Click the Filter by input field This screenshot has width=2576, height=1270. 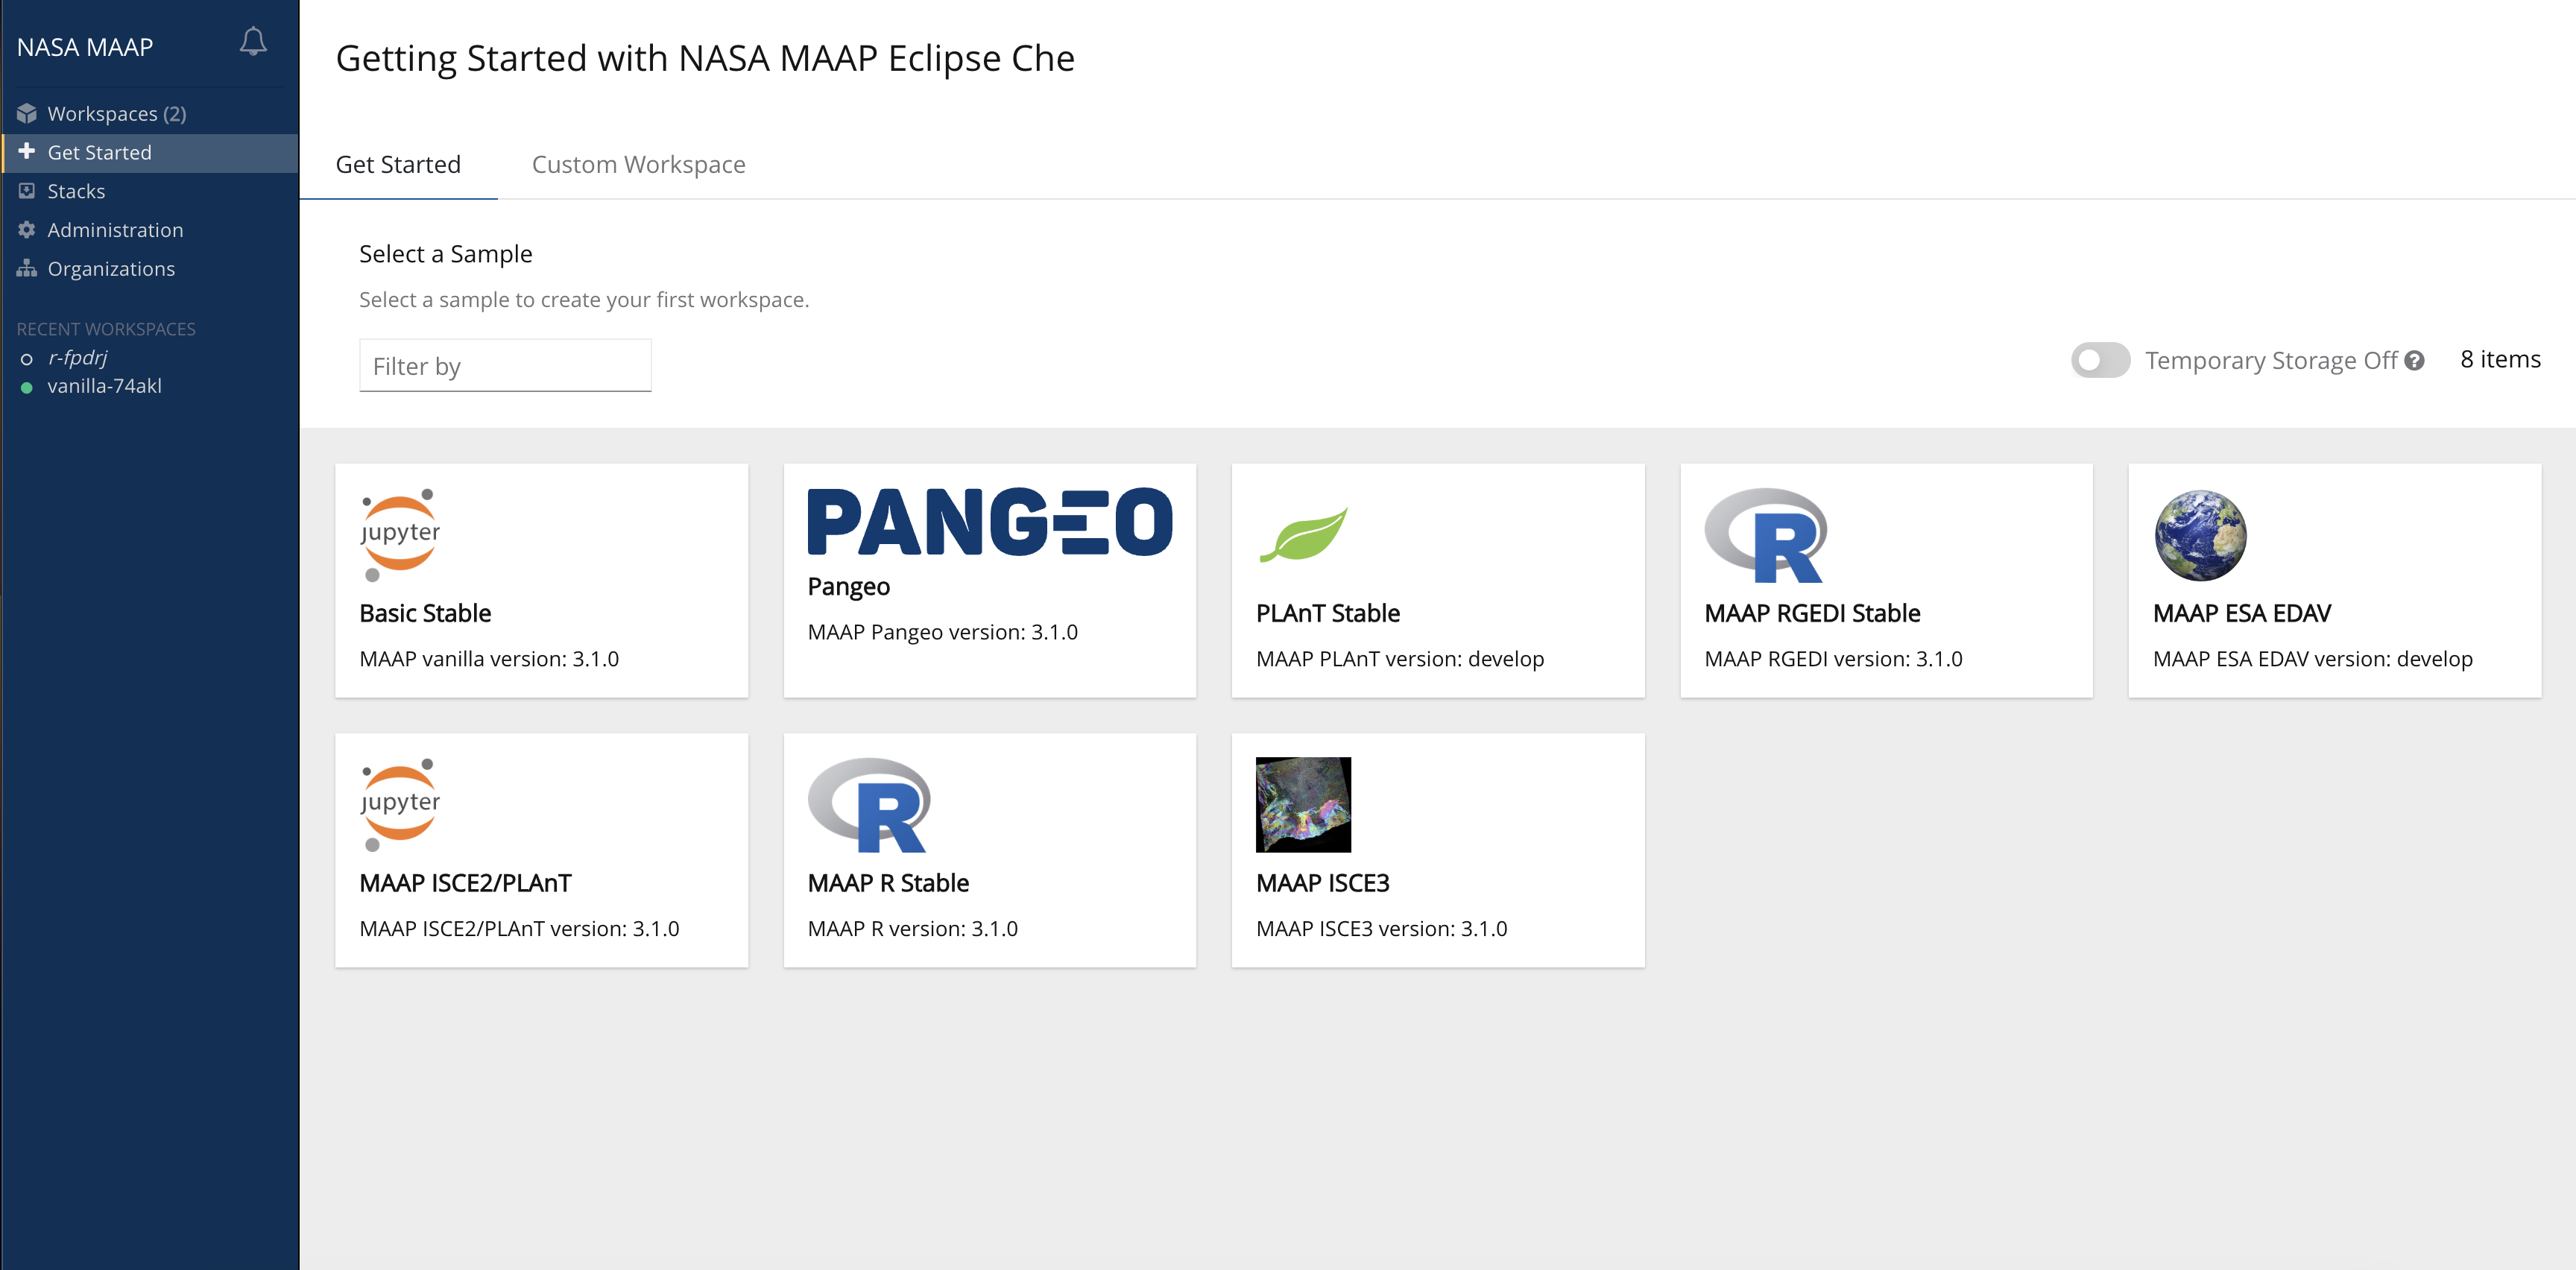point(505,366)
